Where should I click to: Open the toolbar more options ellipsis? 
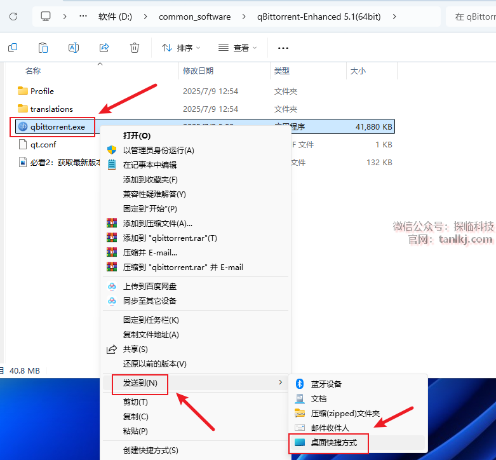[283, 48]
